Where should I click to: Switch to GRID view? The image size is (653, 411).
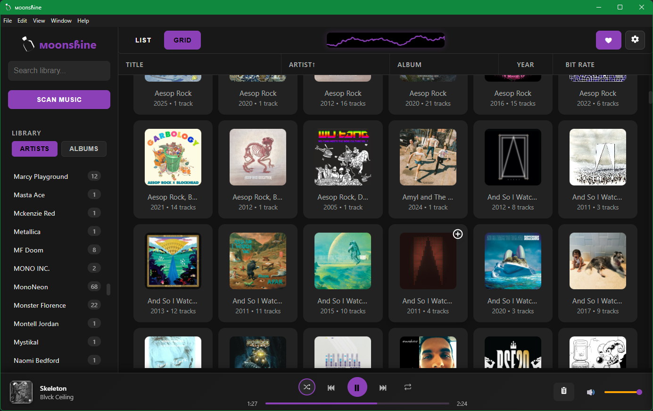pyautogui.click(x=182, y=40)
